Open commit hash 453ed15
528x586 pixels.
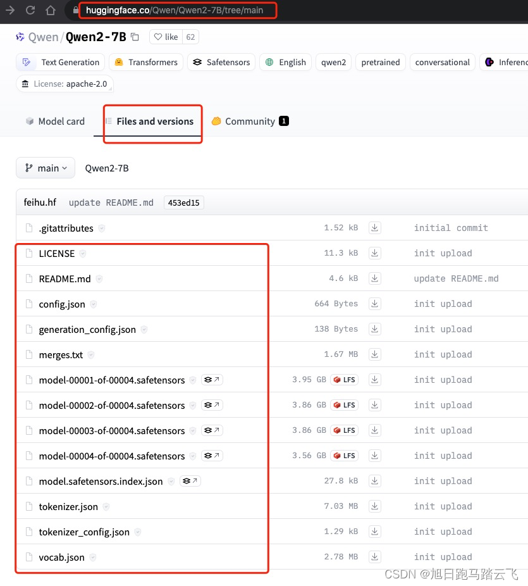coord(184,203)
